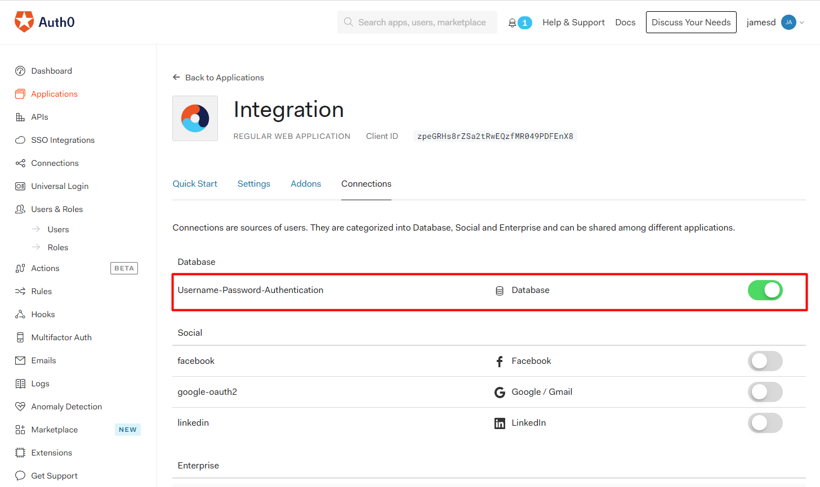Click the Users & Roles icon

coord(20,209)
